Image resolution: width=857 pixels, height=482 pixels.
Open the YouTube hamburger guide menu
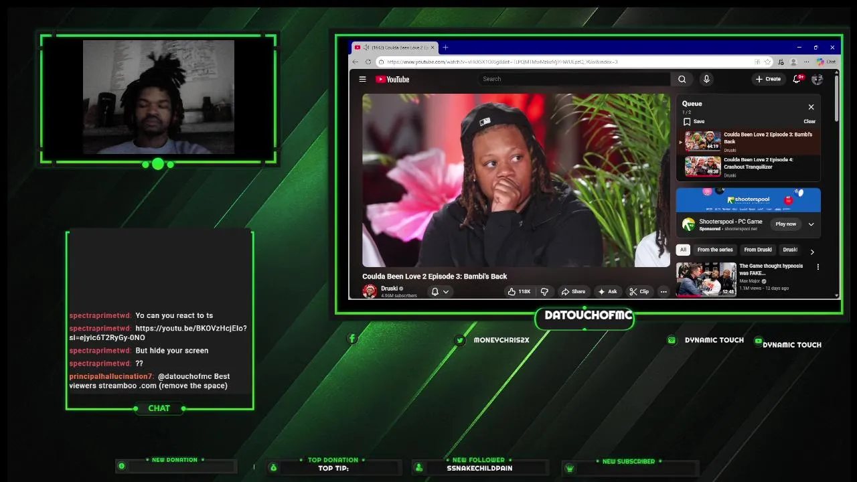click(362, 79)
